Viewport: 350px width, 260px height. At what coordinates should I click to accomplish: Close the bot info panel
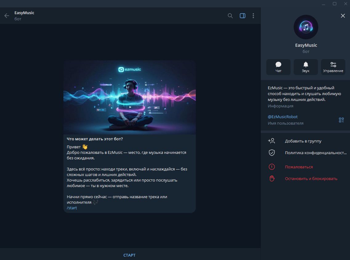tap(343, 16)
